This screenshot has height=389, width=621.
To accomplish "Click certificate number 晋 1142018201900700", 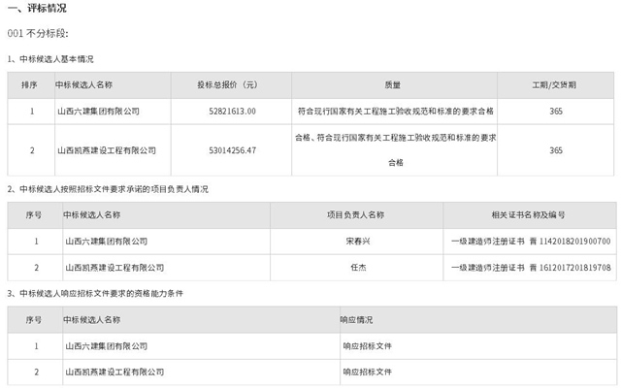I will [570, 242].
